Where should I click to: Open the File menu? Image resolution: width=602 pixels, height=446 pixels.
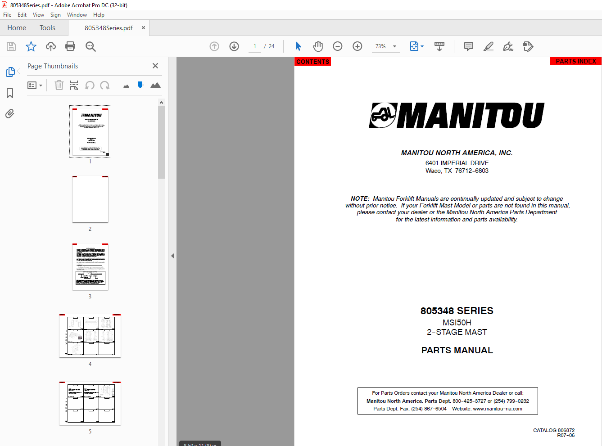[7, 15]
